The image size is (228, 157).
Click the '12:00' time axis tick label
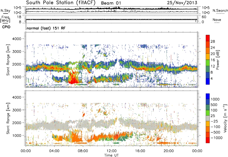pyautogui.click(x=111, y=151)
